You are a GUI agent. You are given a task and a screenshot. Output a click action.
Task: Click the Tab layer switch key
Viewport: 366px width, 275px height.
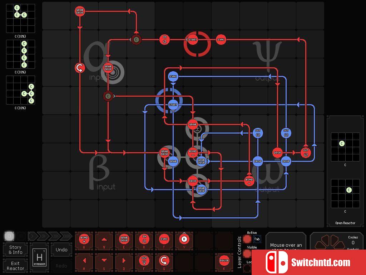point(257,239)
